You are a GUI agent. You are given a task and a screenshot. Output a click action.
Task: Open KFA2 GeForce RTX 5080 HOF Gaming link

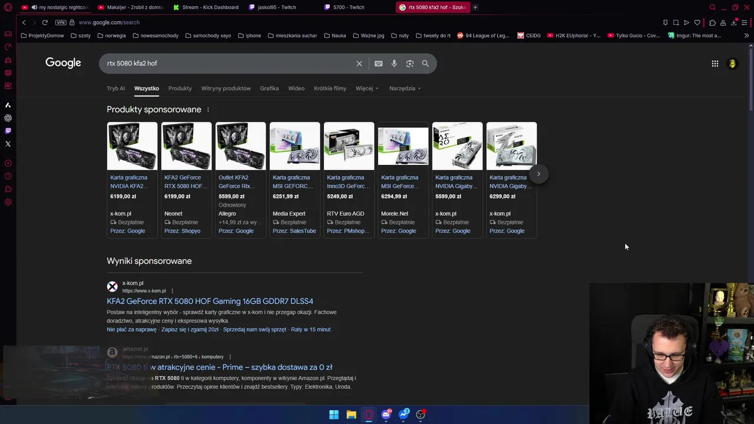[x=210, y=301]
